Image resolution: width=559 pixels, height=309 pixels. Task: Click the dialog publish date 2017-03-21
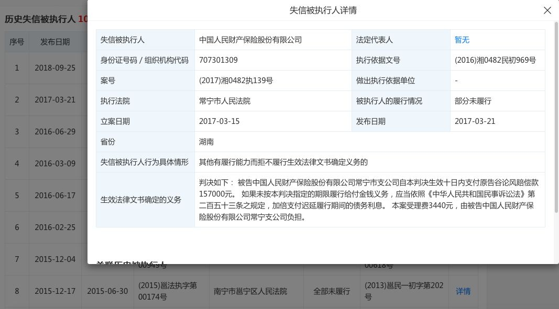pos(475,121)
